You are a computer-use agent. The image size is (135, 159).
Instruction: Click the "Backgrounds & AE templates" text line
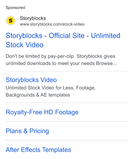tap(38, 95)
